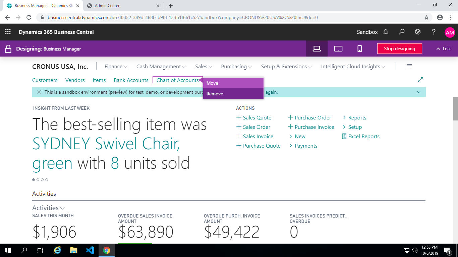Open the app launcher waffle icon
Viewport: 458px width, 257px height.
pyautogui.click(x=8, y=32)
